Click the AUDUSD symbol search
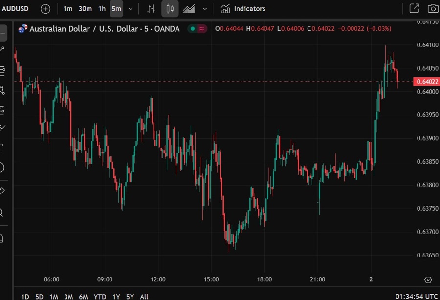The image size is (440, 300). (15, 9)
